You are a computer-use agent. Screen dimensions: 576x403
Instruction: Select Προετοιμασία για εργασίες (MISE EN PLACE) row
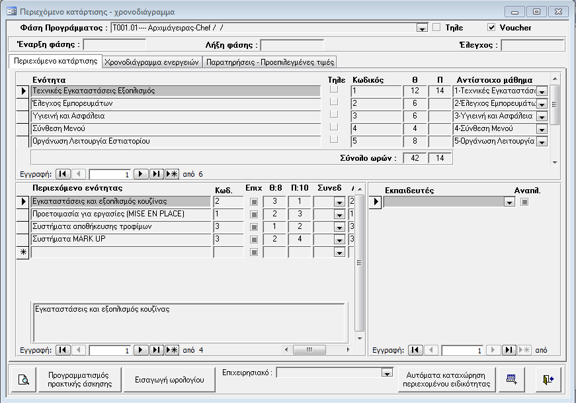tap(121, 214)
